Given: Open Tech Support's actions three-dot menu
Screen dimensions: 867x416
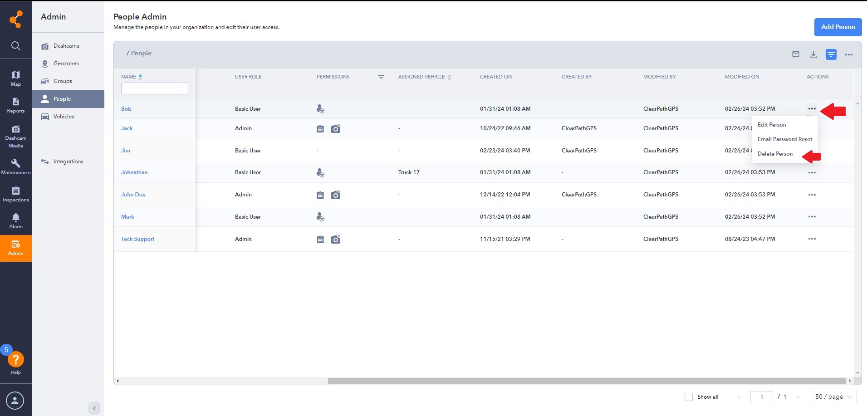Looking at the screenshot, I should click(812, 239).
